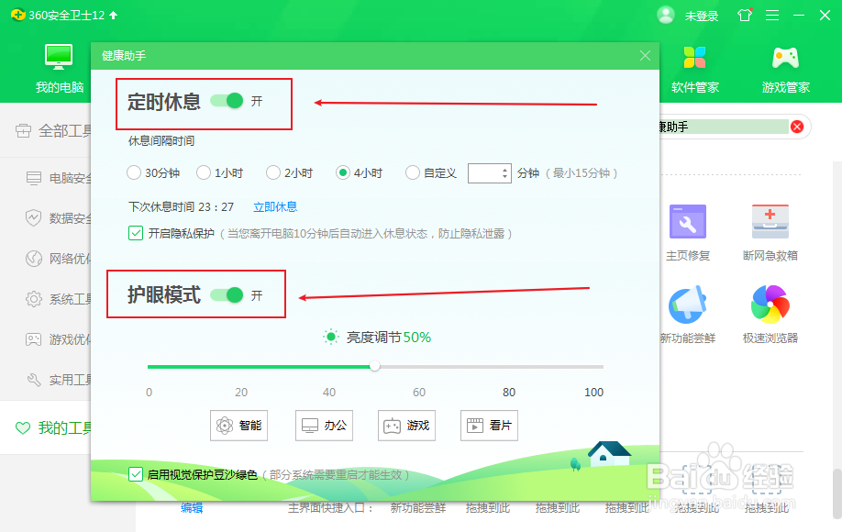
Task: Open the 游戏优化 sidebar category
Action: point(60,339)
